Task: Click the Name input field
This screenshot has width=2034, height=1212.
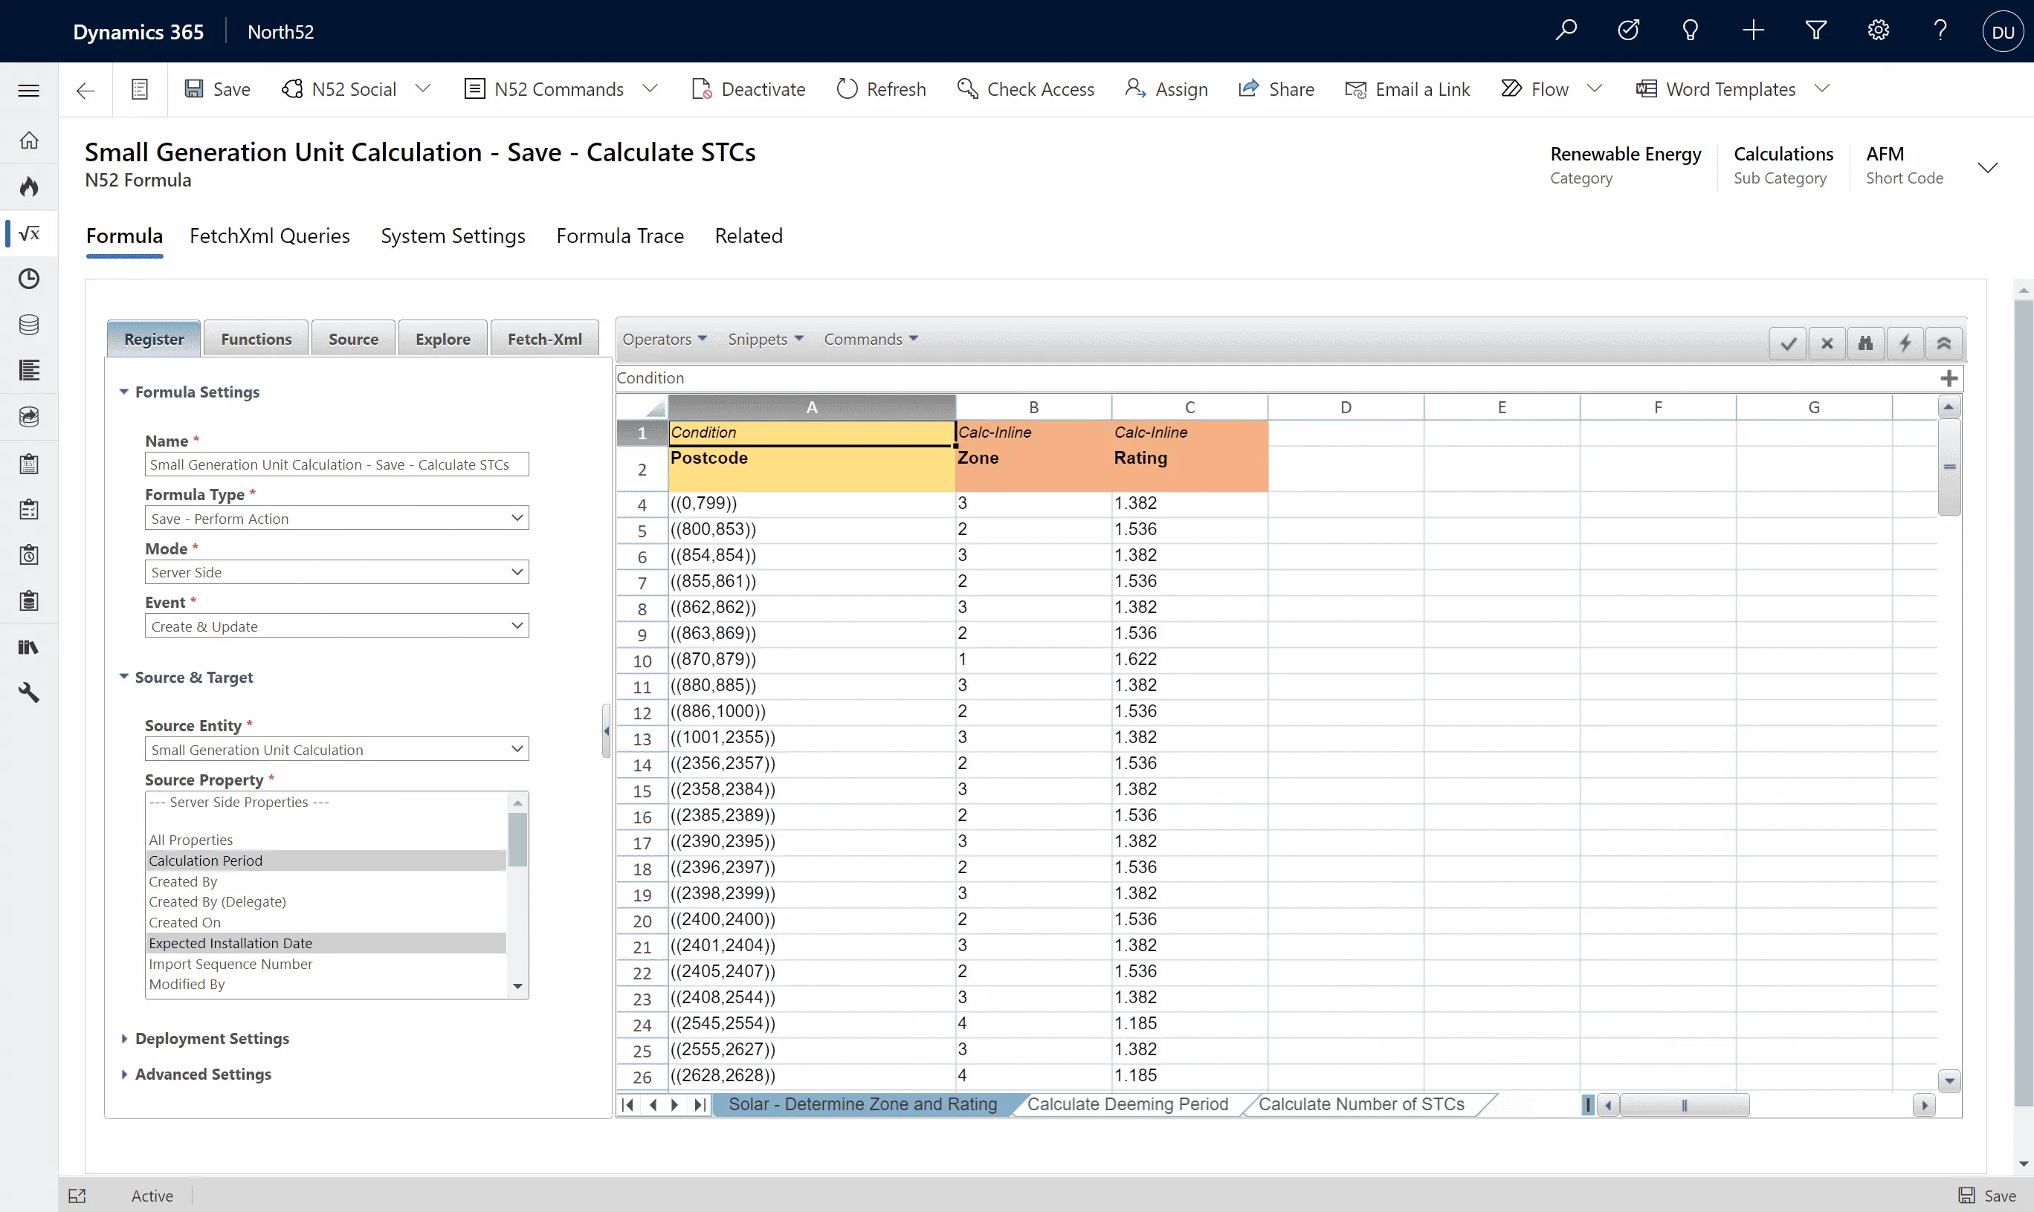Action: point(337,464)
